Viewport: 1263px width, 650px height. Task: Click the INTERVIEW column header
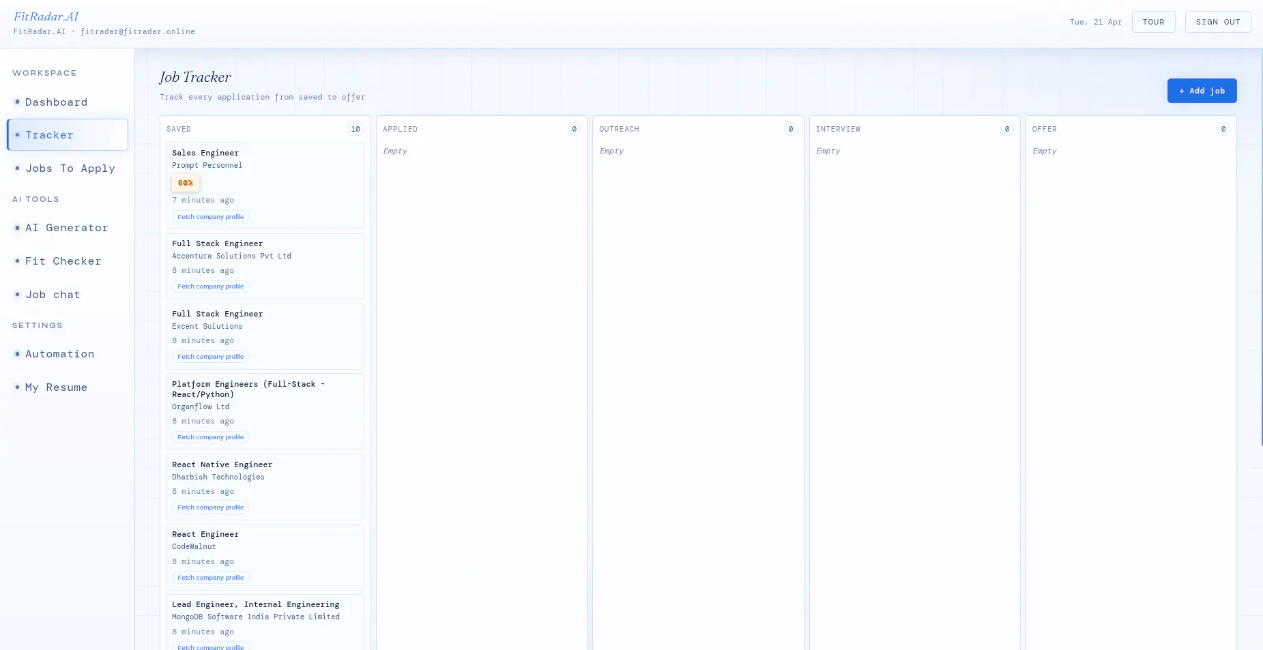(x=838, y=129)
